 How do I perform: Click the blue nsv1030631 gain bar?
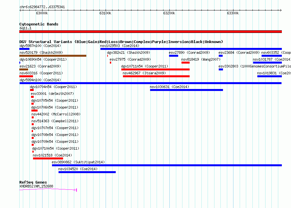coord(186,90)
